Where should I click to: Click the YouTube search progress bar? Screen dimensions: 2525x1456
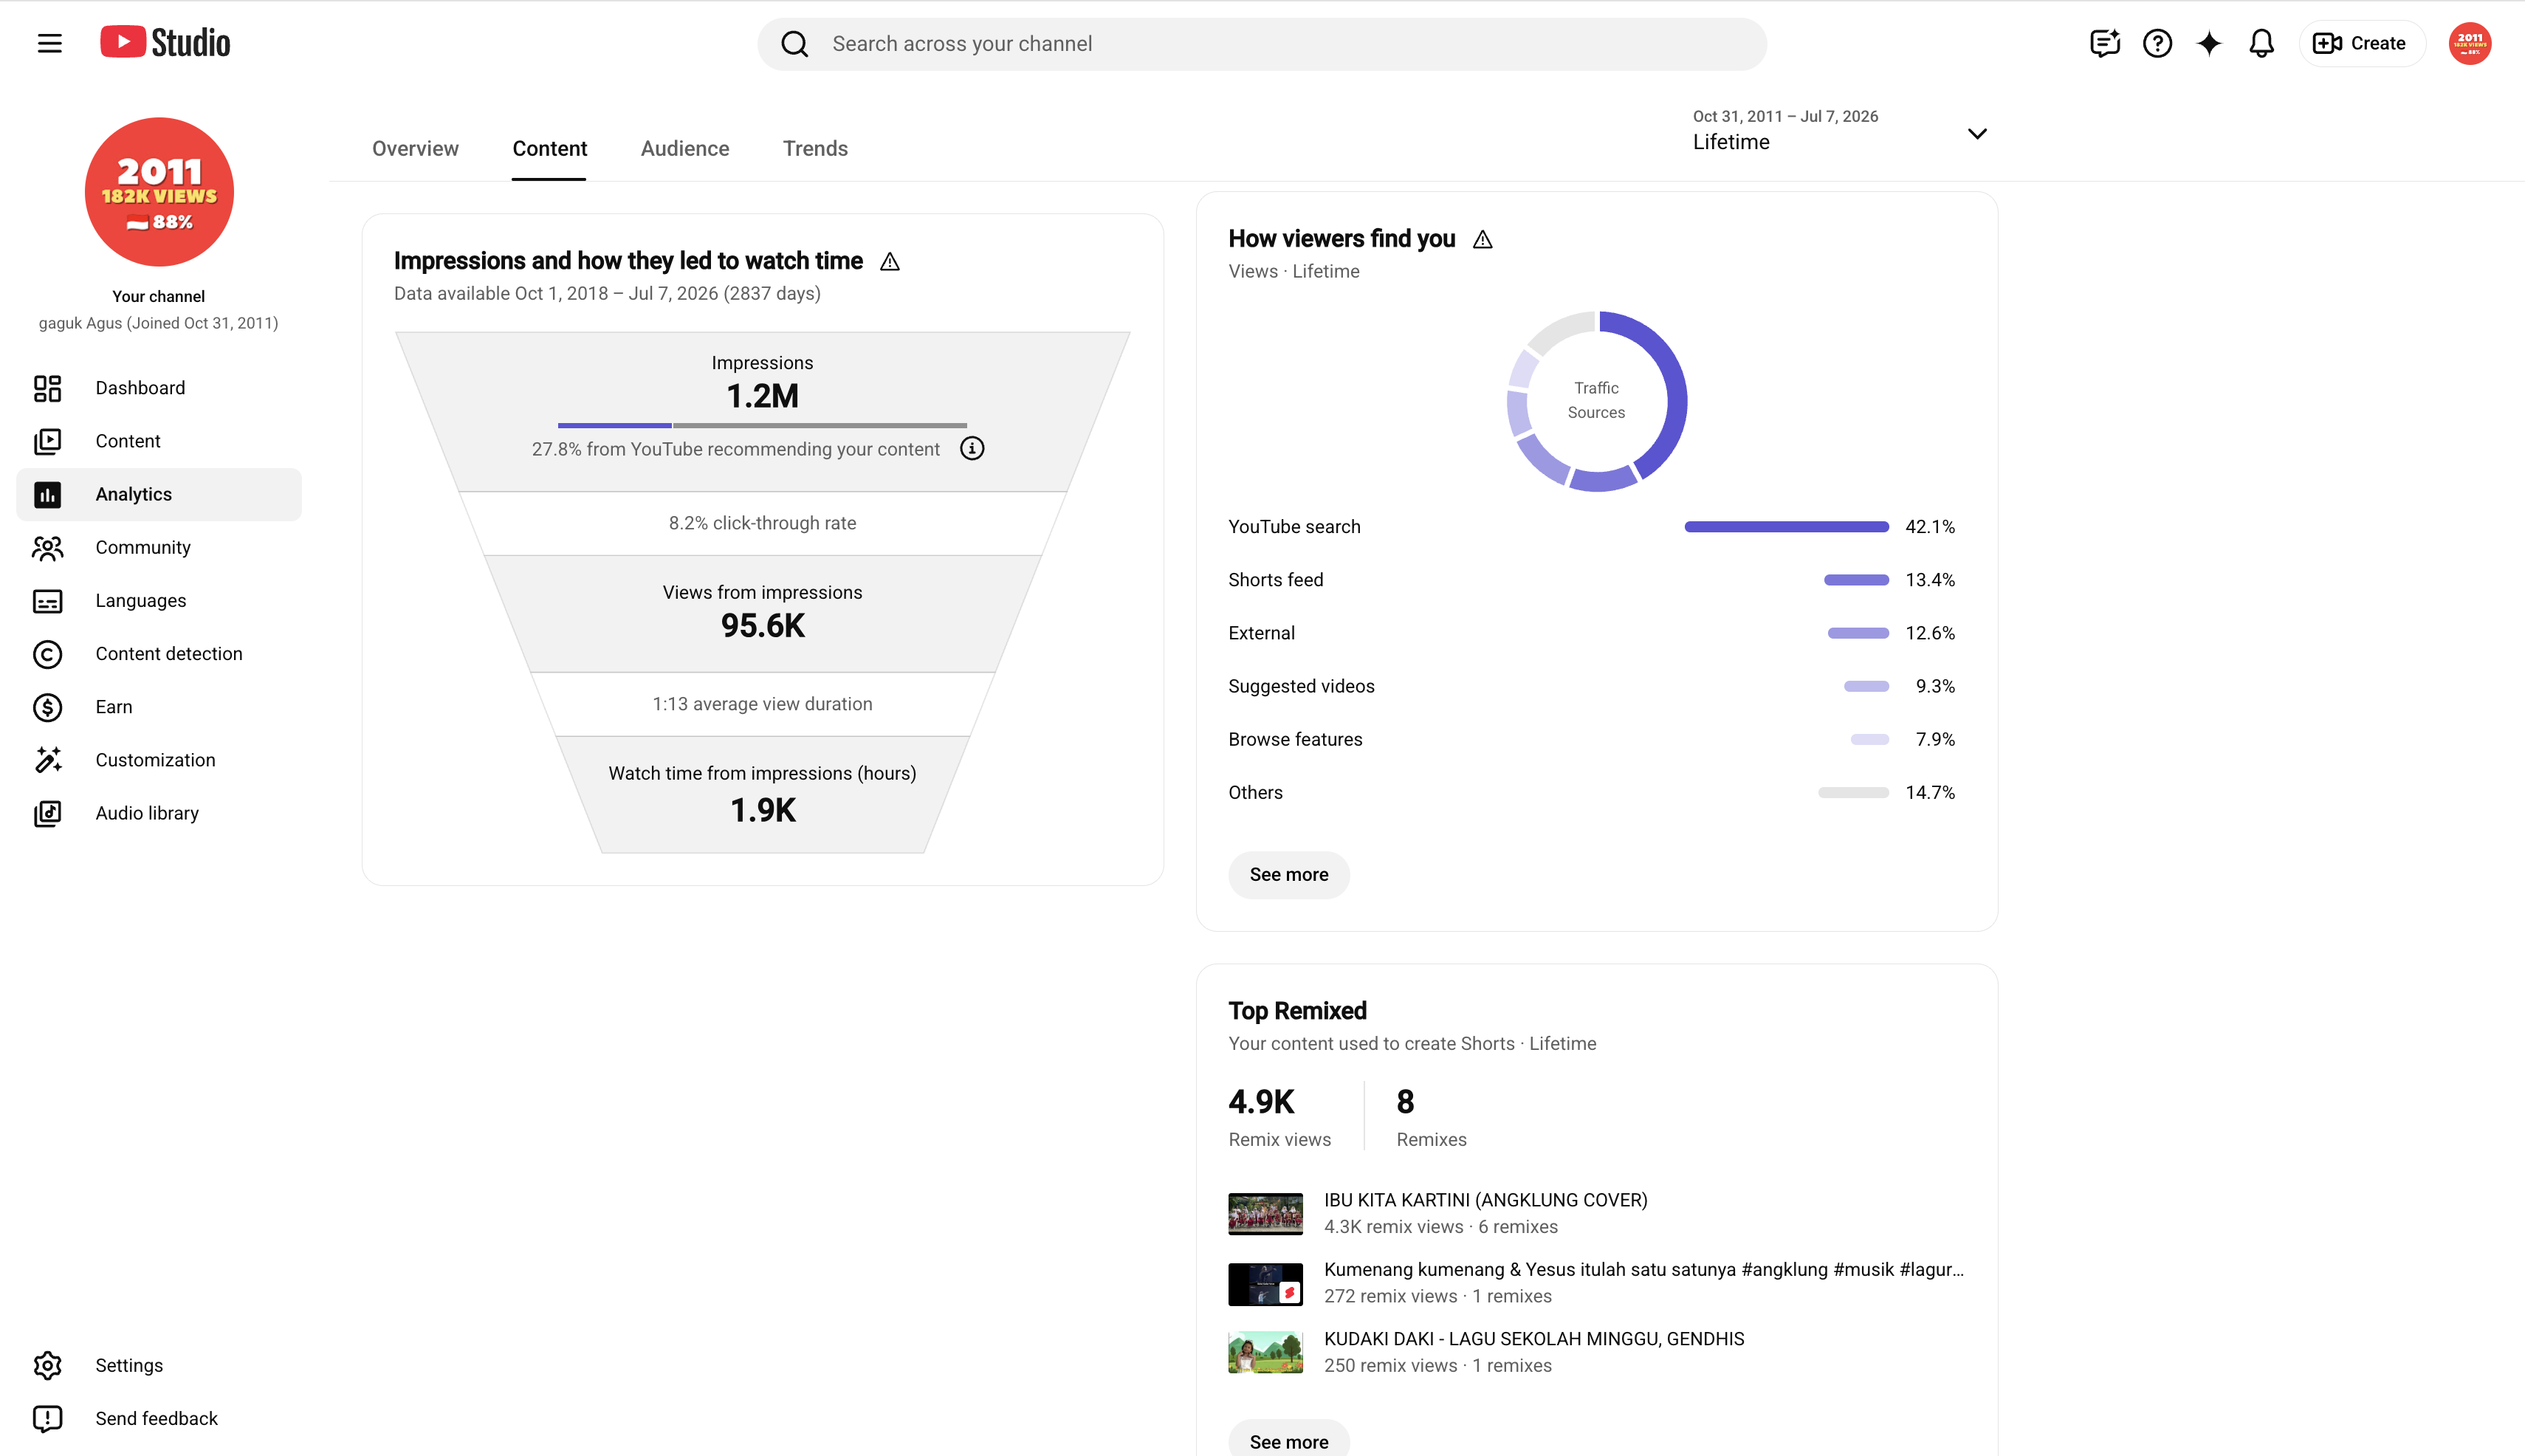[x=1786, y=527]
